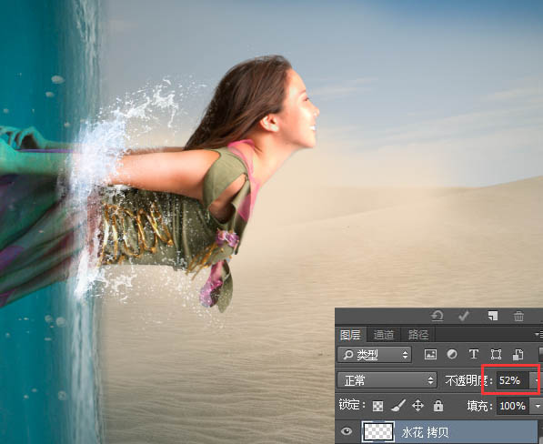Click the pixel layer filter icon
Image resolution: width=543 pixels, height=444 pixels.
pos(430,354)
